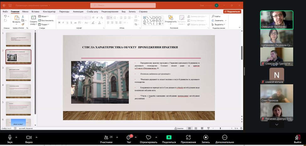The width and height of the screenshot is (306, 146).
Task: Open the Упорядочить arrange dropdown
Action: [x=171, y=20]
